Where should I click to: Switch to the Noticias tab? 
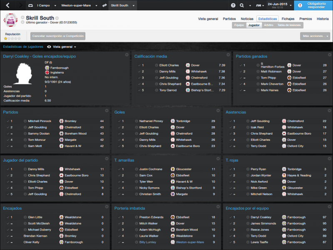[247, 19]
